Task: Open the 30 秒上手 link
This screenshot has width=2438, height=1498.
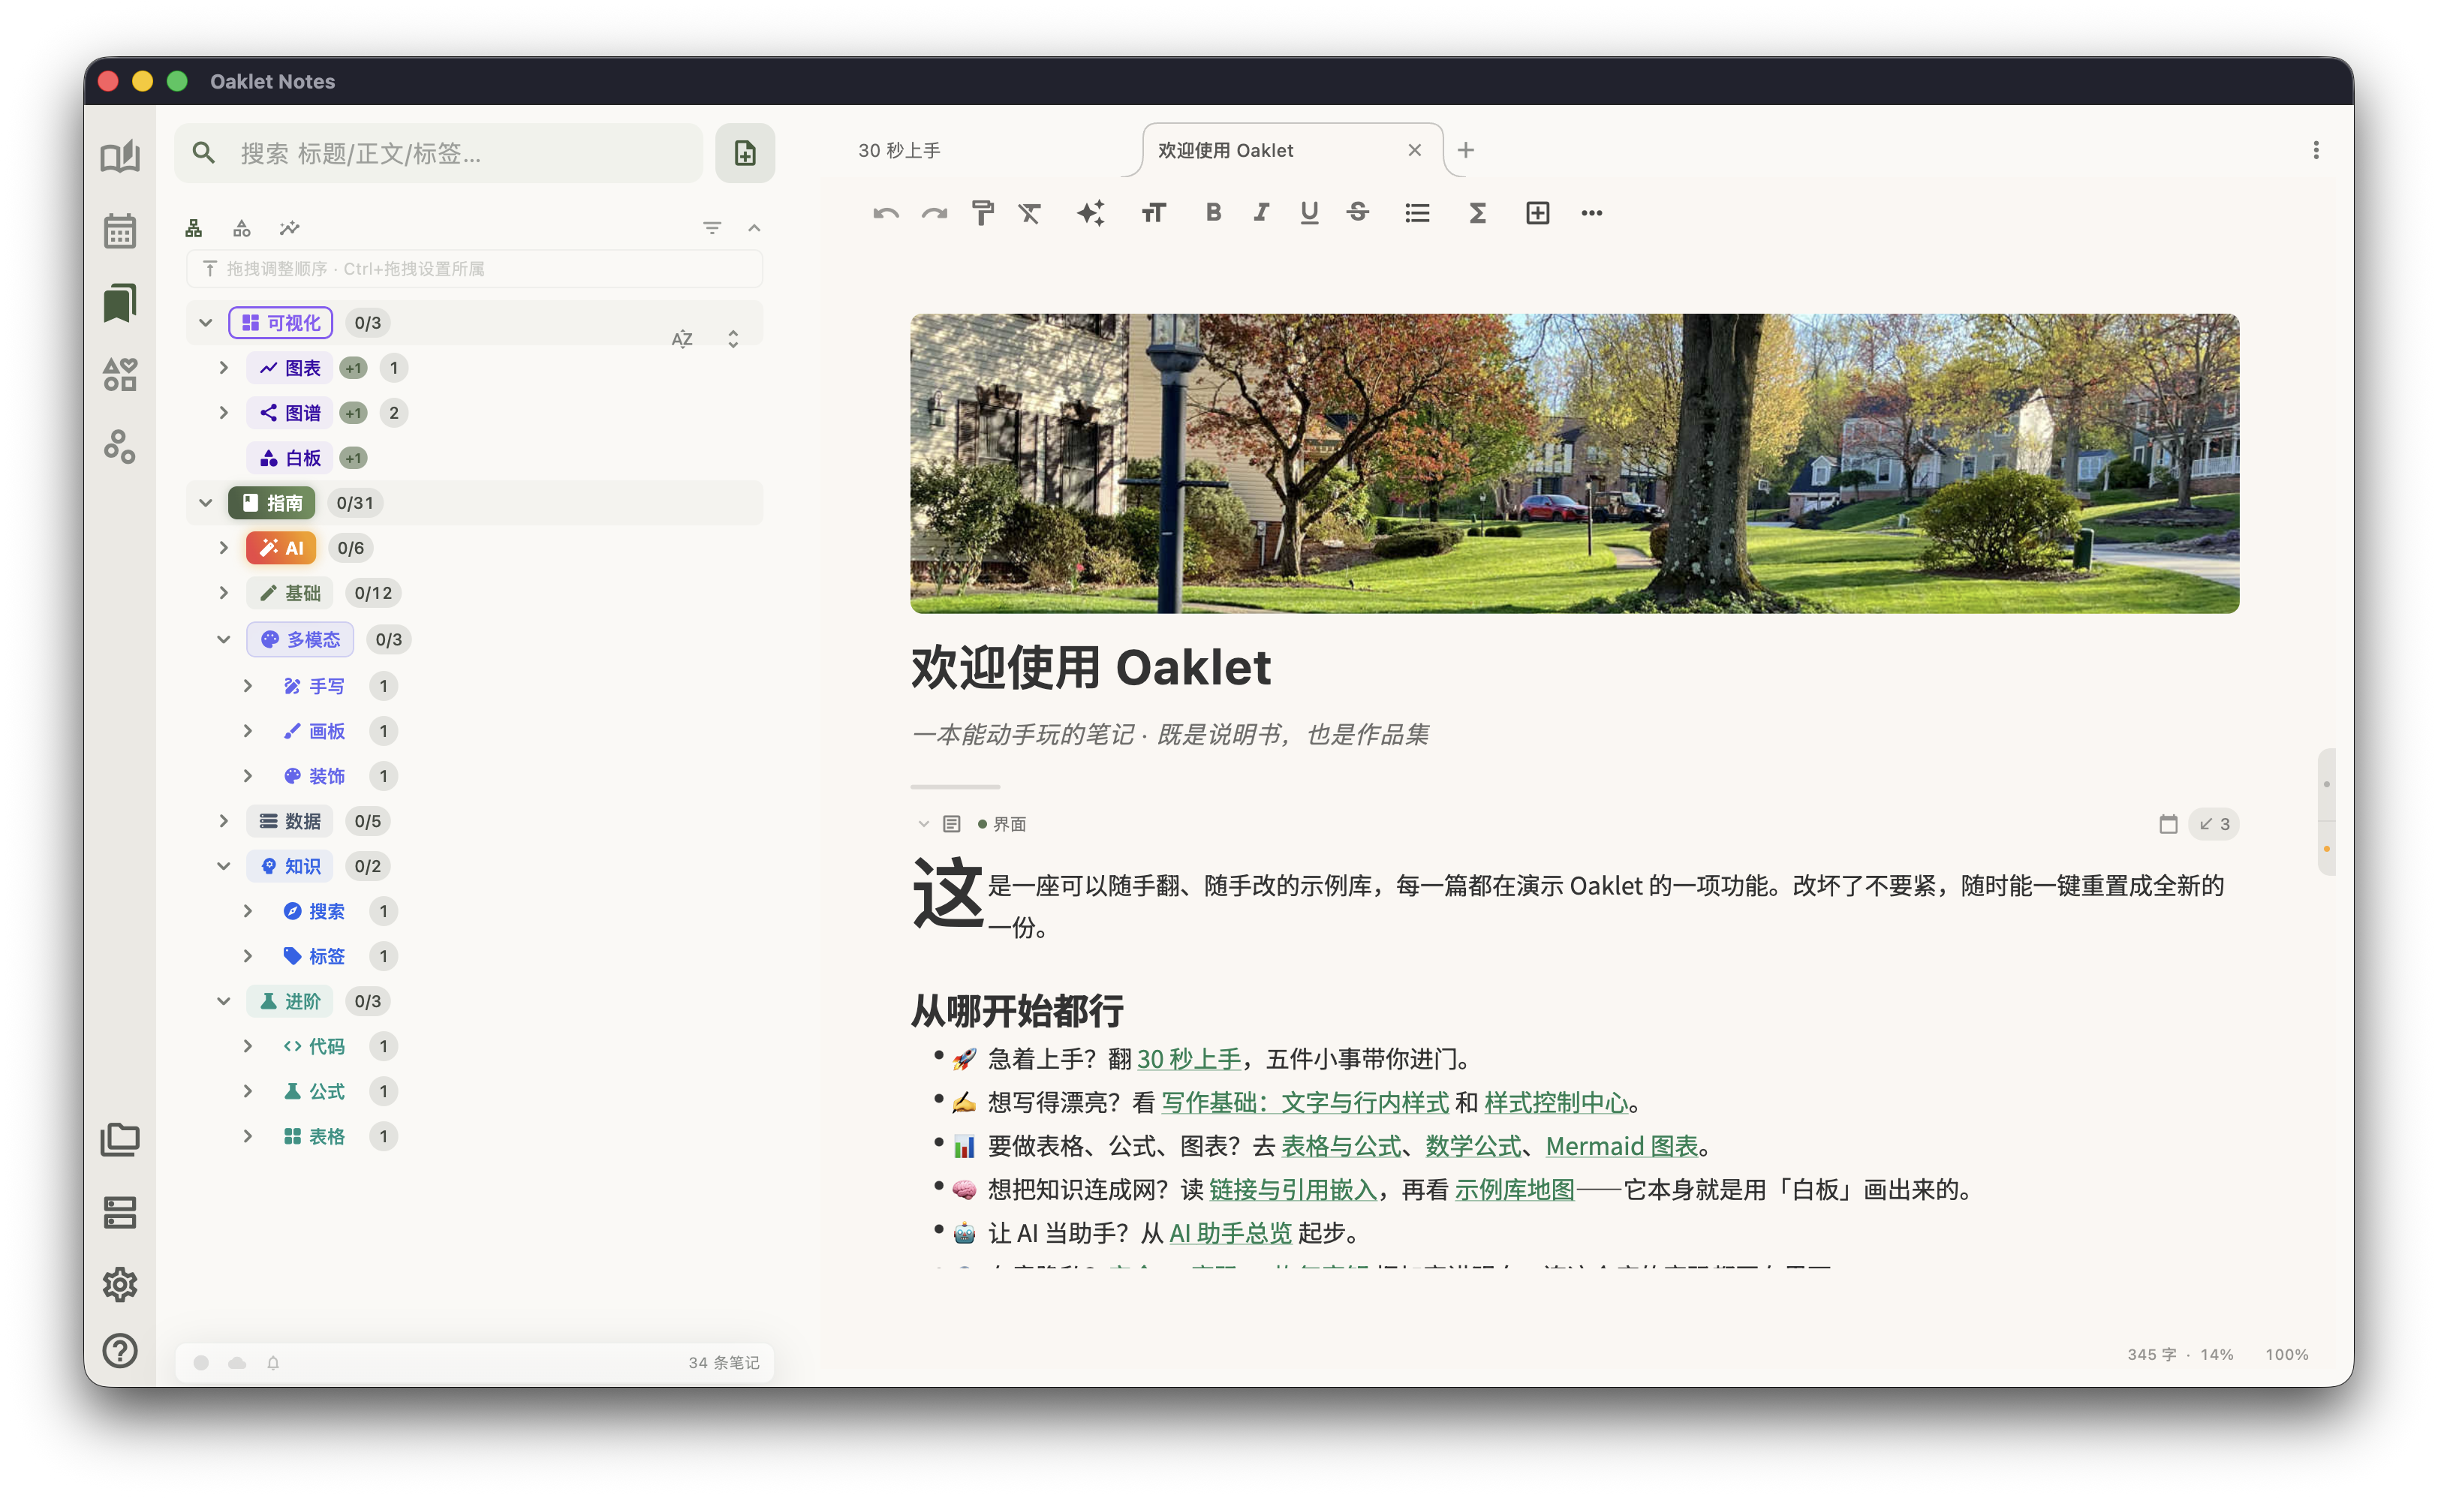Action: (1189, 1059)
